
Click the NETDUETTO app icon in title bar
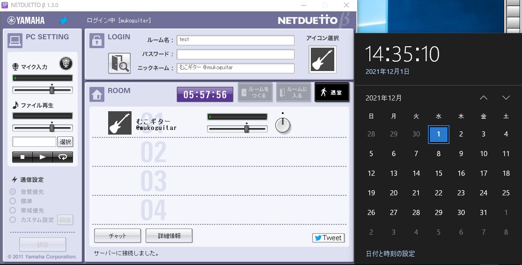[x=5, y=5]
